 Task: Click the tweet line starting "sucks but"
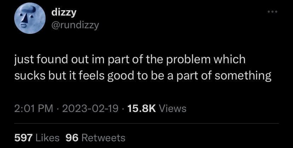(142, 76)
